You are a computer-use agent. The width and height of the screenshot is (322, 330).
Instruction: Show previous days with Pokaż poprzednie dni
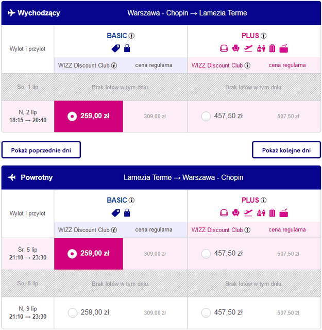[41, 150]
